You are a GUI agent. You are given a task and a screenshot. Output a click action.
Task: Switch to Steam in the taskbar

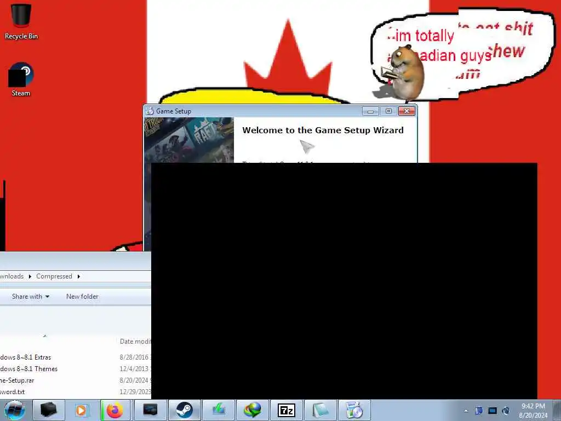pos(184,410)
